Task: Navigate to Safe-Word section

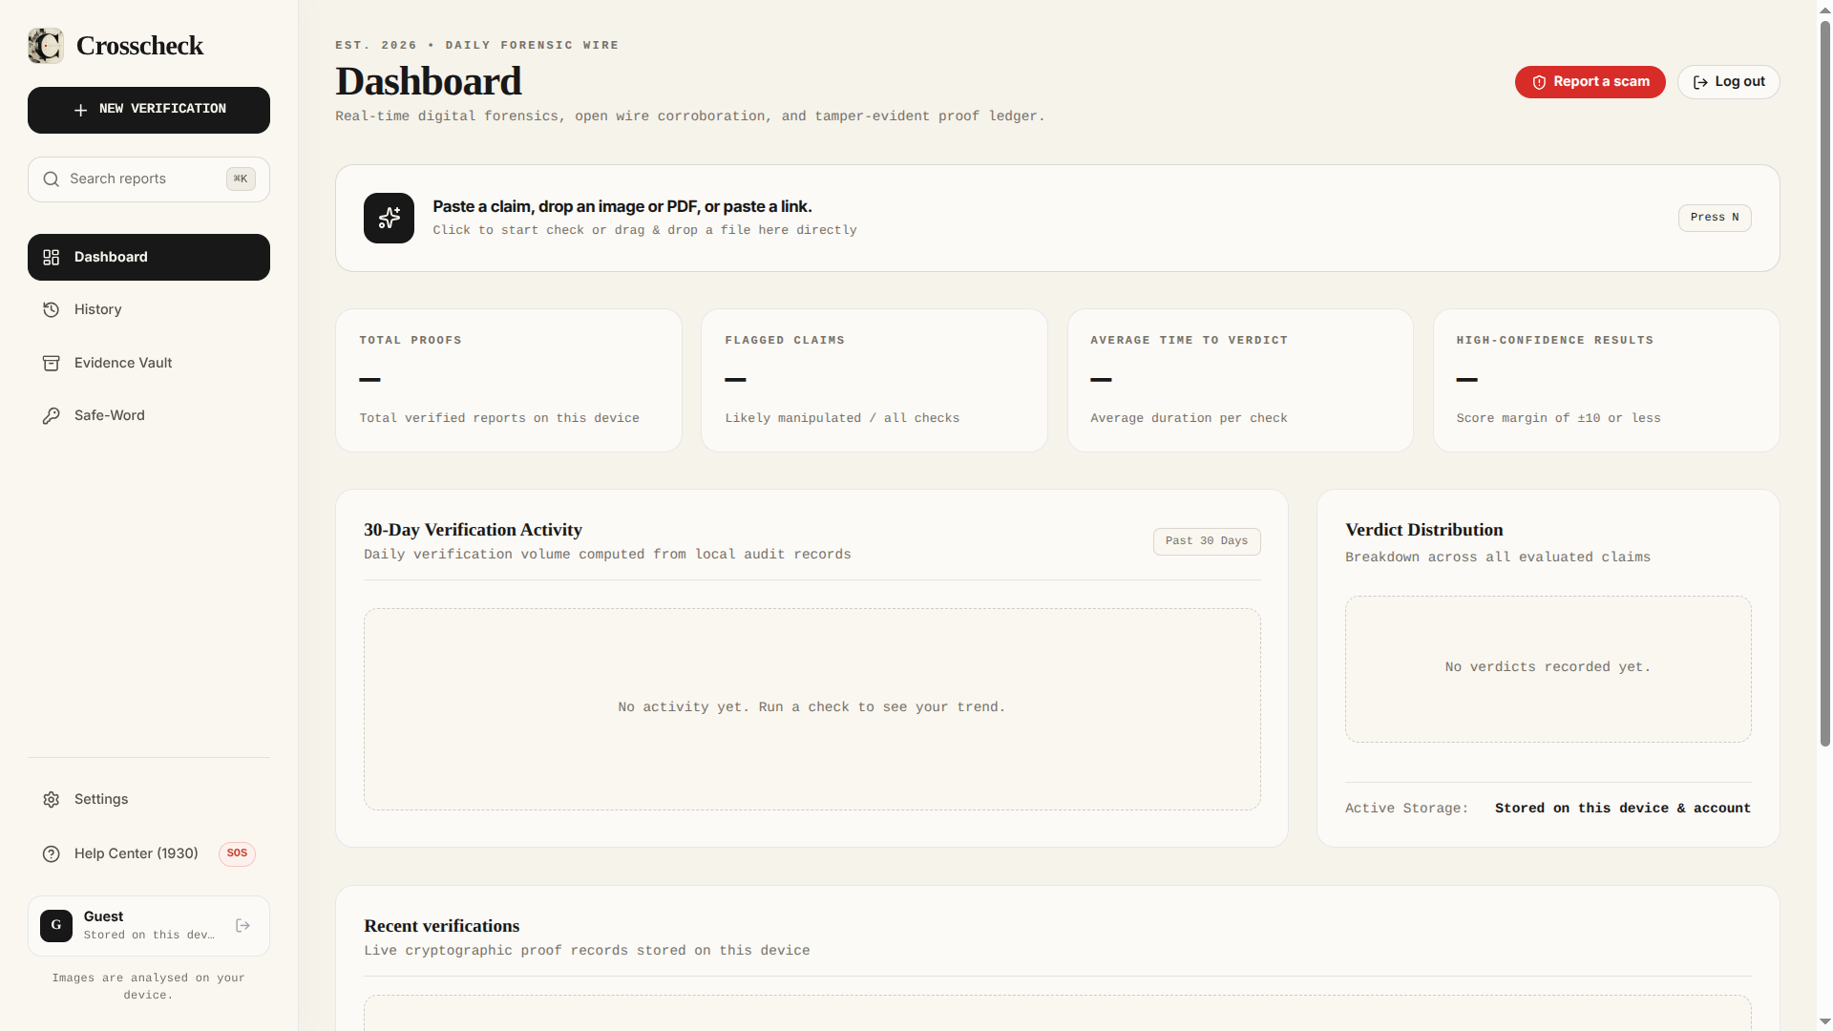Action: (x=149, y=416)
